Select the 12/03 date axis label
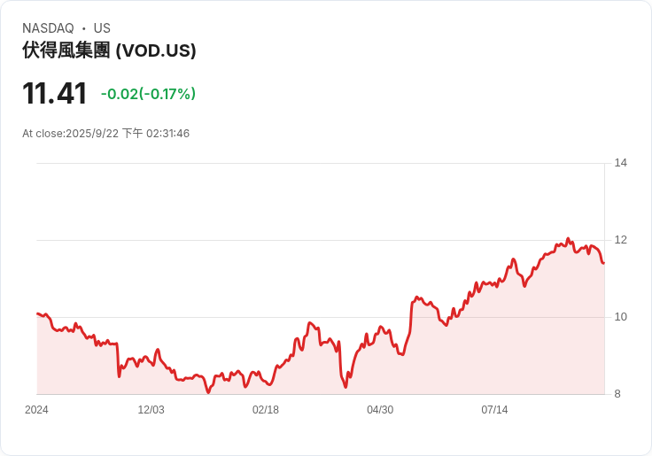Image resolution: width=652 pixels, height=456 pixels. click(x=151, y=410)
